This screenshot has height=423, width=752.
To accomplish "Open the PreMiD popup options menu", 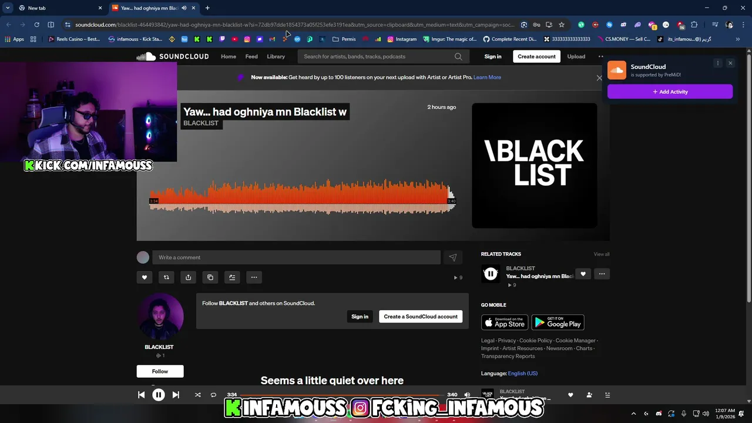I will point(717,63).
